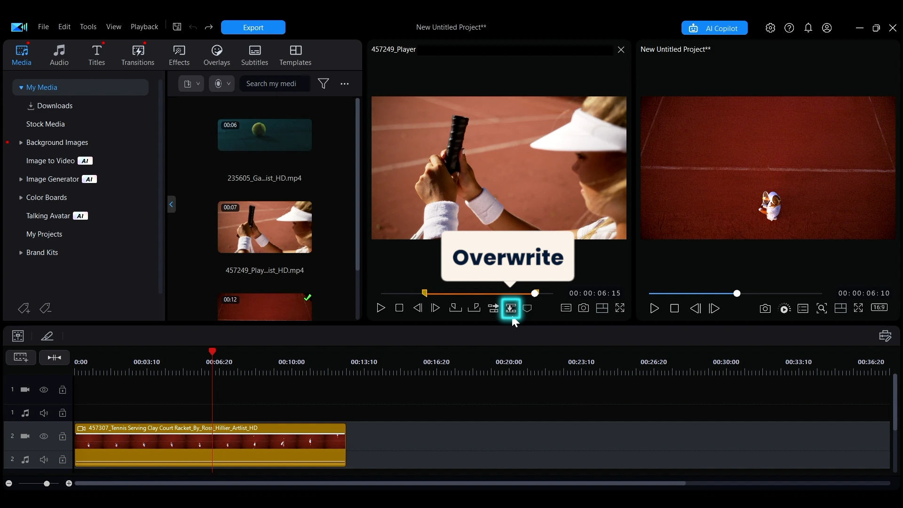Open the Tools menu

88,27
